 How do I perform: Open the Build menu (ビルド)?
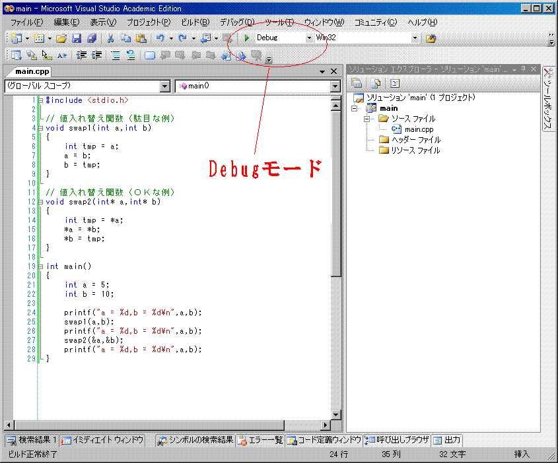(x=195, y=22)
